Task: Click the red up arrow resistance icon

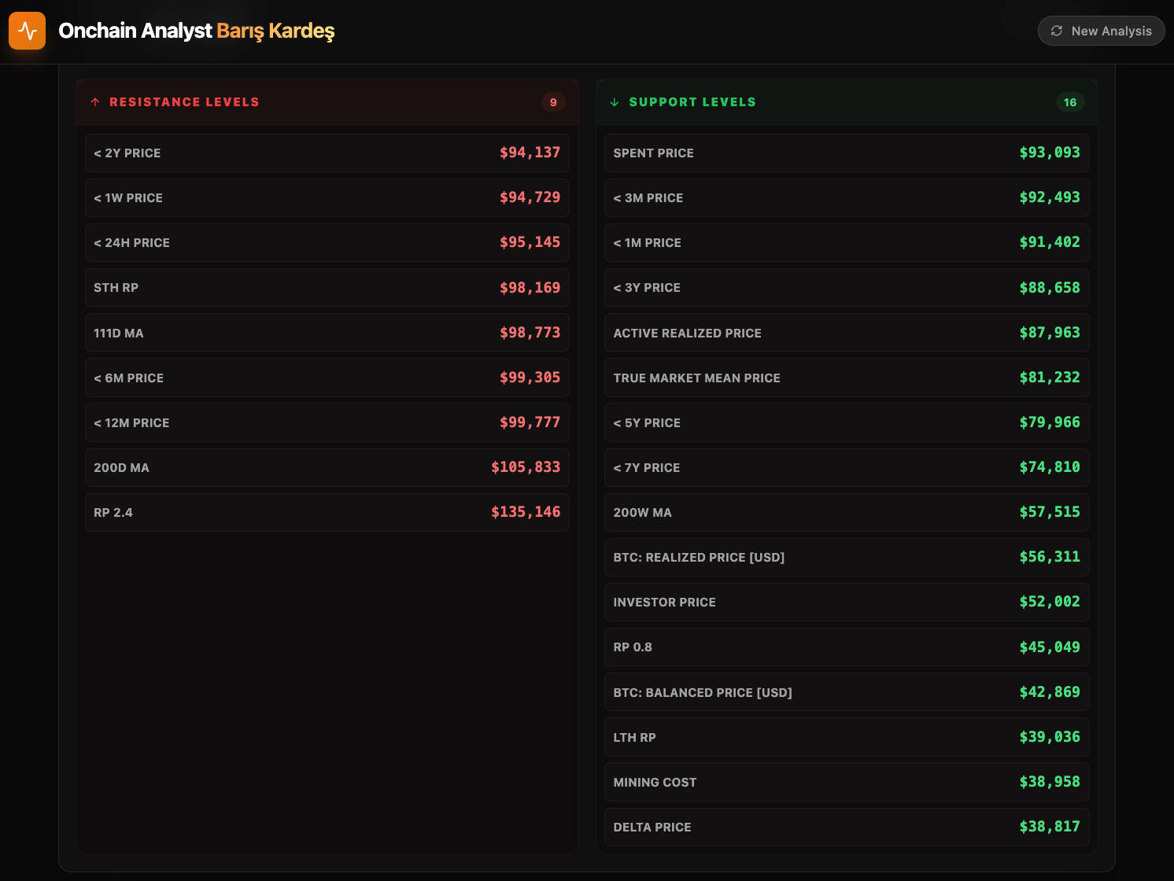Action: [95, 102]
